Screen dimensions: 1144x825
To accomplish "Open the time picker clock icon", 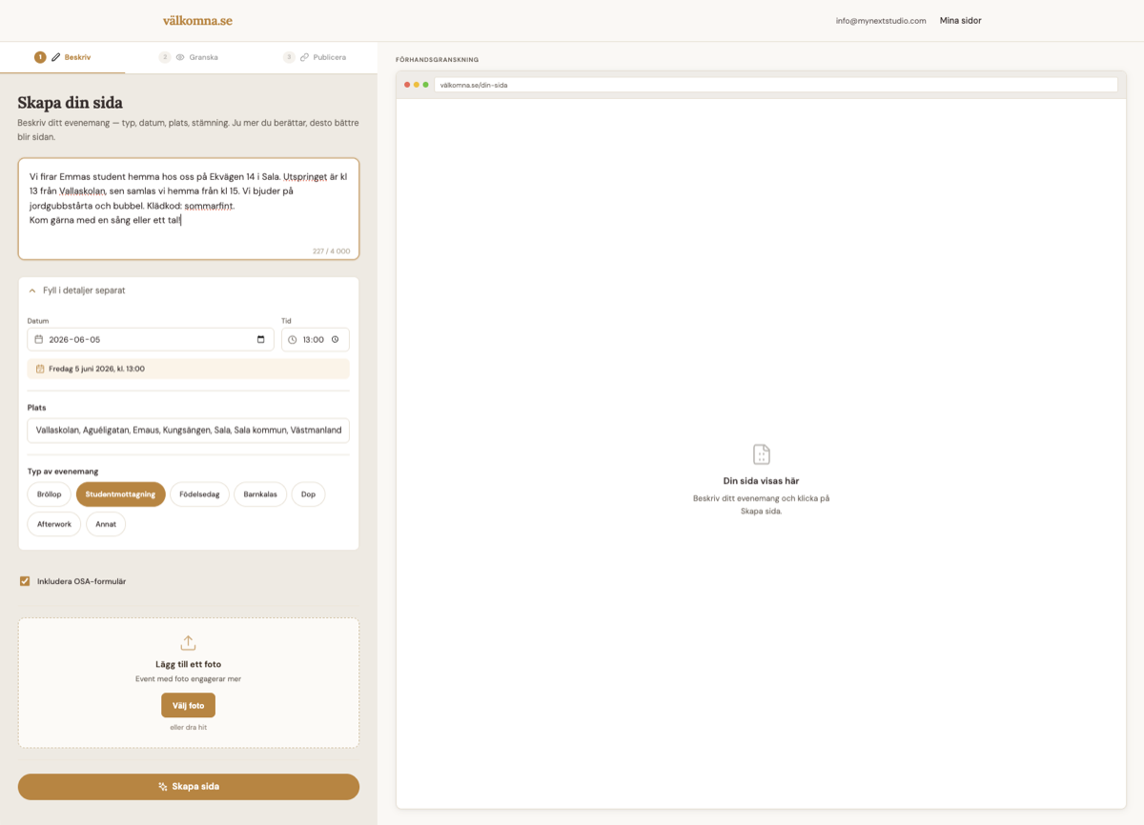I will click(x=336, y=339).
